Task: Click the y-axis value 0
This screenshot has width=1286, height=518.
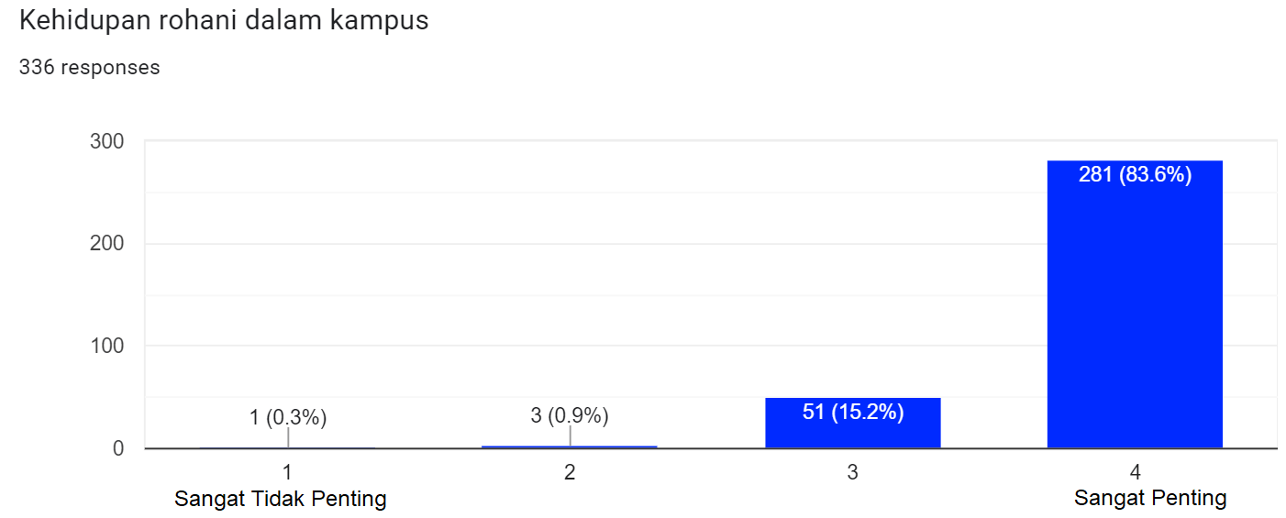Action: (118, 448)
